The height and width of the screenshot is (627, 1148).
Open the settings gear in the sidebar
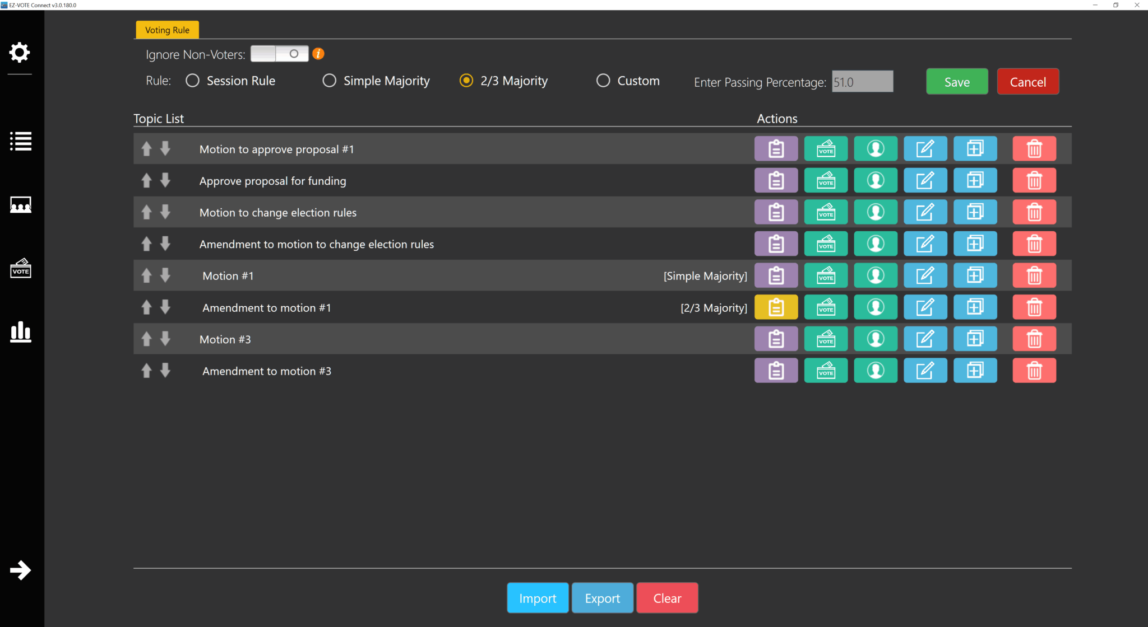[x=20, y=52]
